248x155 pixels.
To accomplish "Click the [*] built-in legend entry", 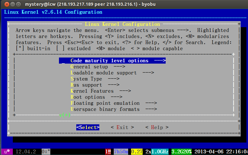I will click(x=33, y=48).
